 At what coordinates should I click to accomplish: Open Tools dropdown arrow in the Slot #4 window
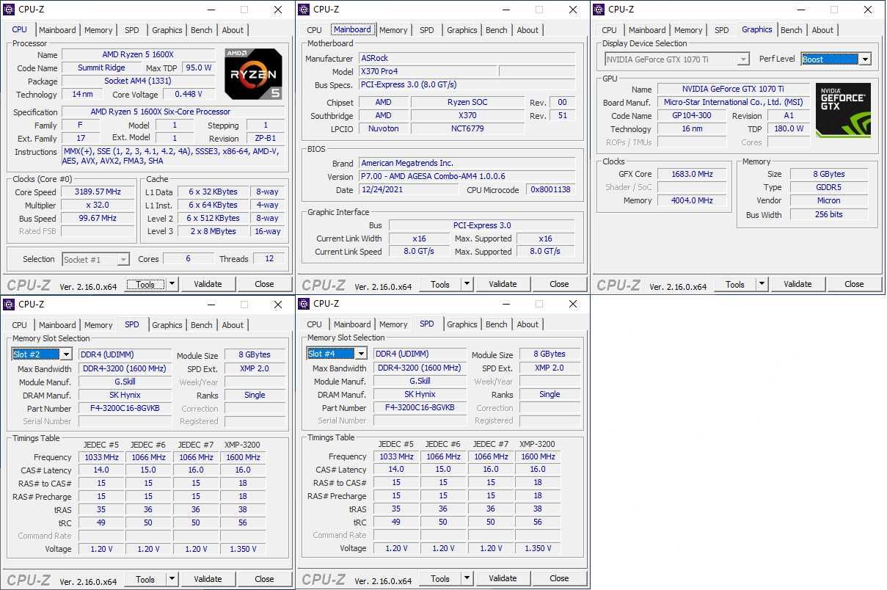[x=467, y=578]
